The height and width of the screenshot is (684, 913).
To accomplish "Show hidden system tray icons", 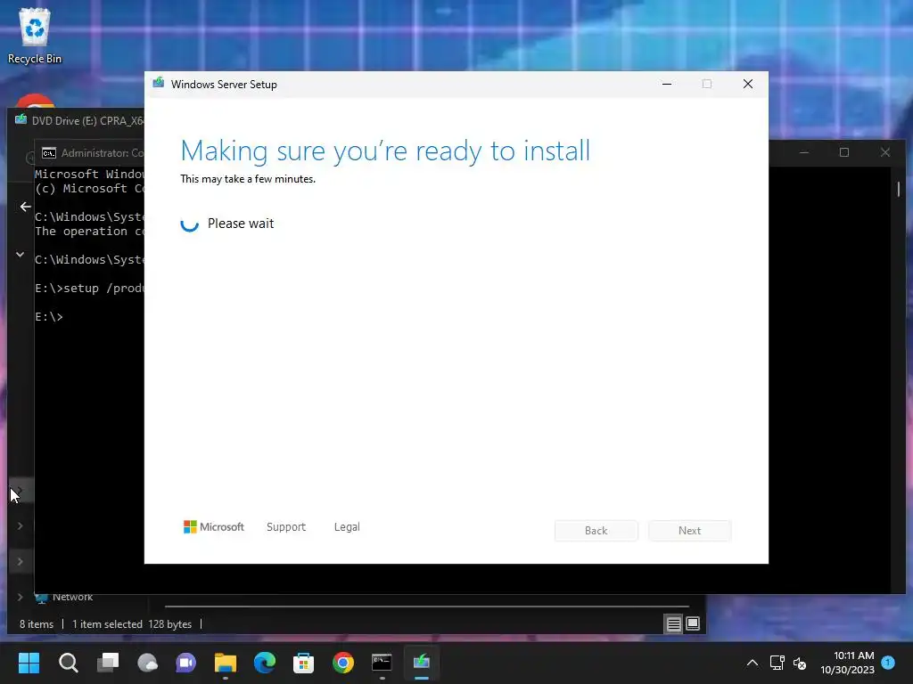I will [753, 663].
